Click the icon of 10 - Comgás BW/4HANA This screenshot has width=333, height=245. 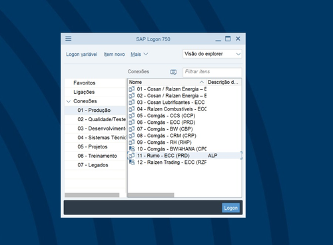click(x=132, y=149)
